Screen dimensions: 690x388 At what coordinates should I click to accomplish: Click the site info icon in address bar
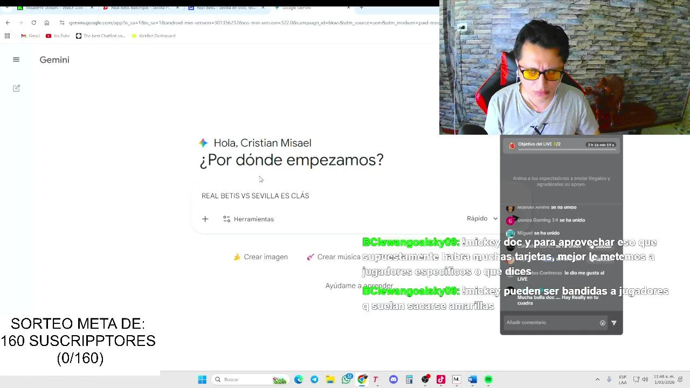tap(62, 23)
